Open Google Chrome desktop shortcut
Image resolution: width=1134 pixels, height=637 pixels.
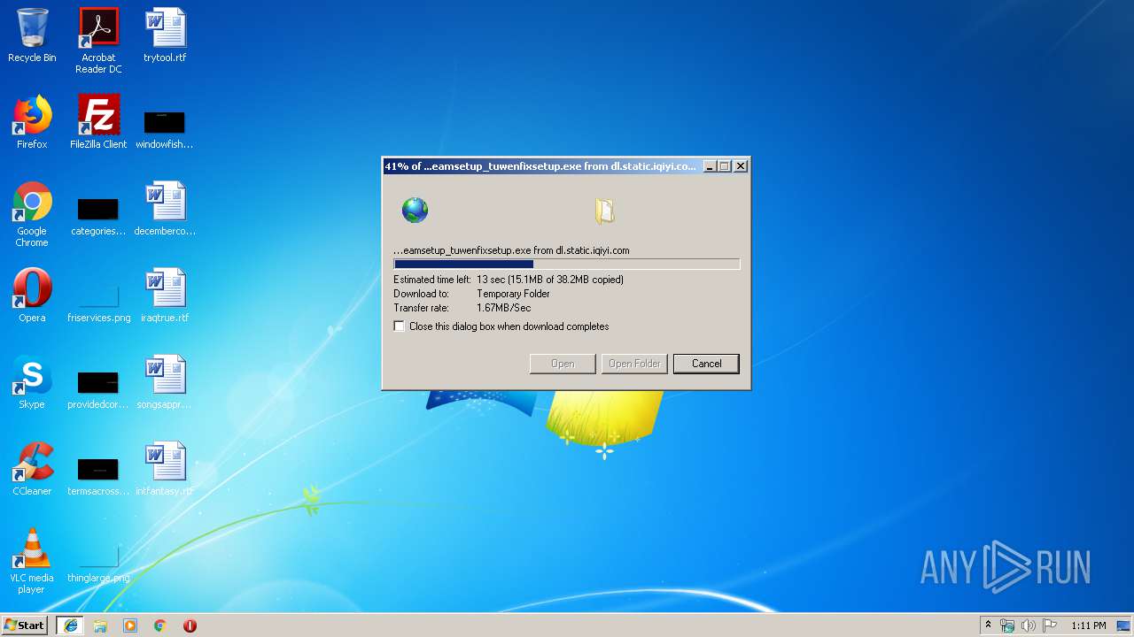click(32, 214)
